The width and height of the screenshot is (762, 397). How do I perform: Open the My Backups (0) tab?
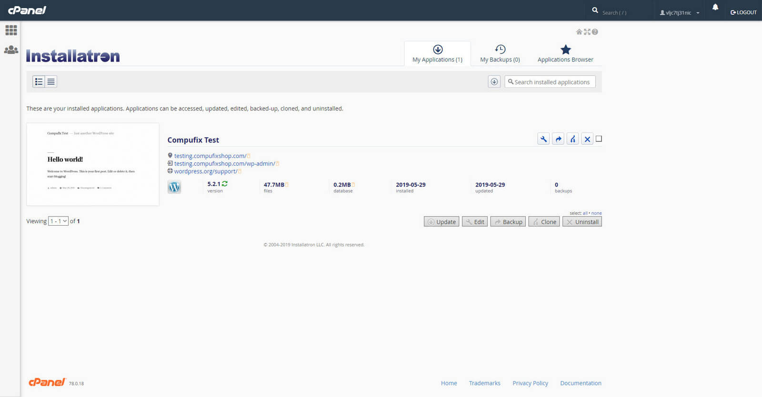(500, 53)
